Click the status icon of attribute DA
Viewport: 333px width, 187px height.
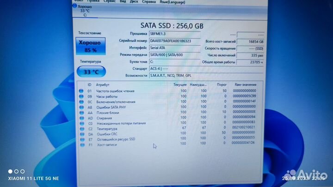(82, 134)
